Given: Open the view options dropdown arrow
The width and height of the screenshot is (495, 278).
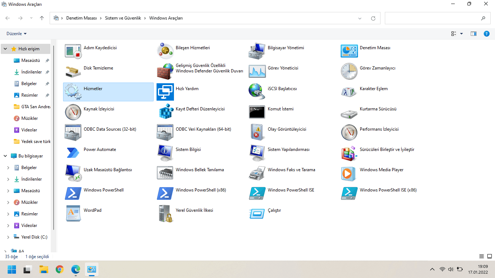Looking at the screenshot, I should 461,34.
